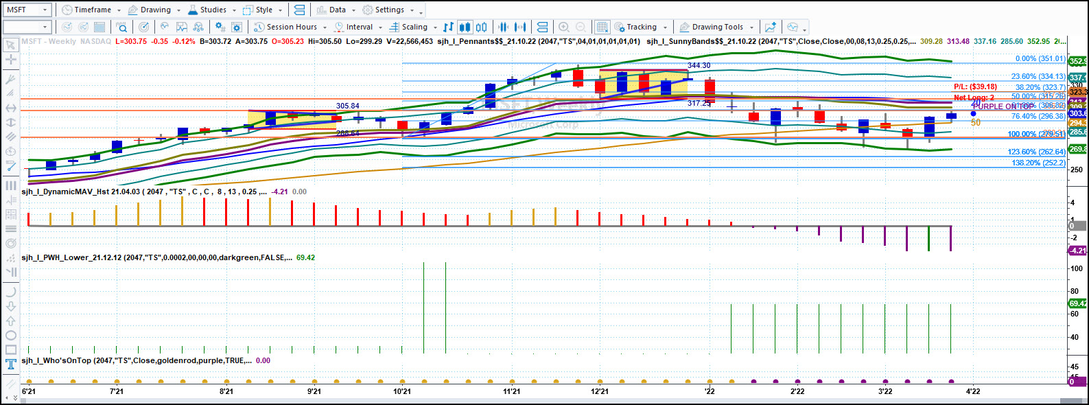
Task: Open dropdown next to indicator heartbeat icon
Action: (804, 29)
